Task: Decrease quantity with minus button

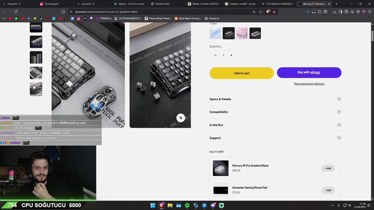Action: (215, 55)
